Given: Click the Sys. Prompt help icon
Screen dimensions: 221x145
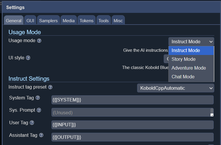Looking at the screenshot, I should click(39, 110).
